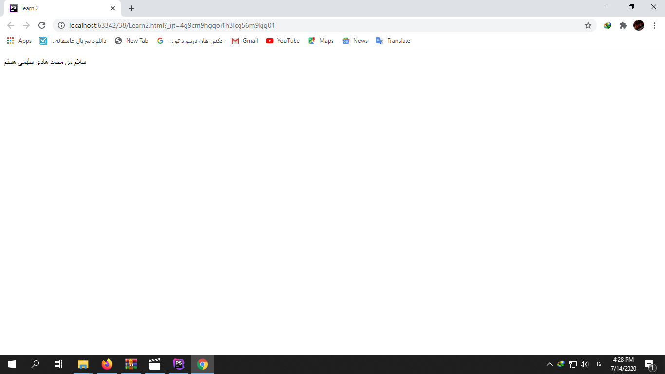Select the learn 2 tab
Viewport: 665px width, 374px height.
click(x=62, y=8)
